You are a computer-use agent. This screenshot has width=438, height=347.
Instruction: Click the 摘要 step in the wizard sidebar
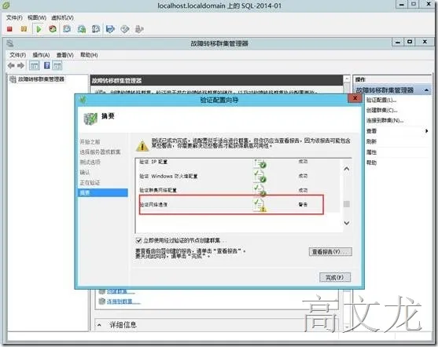point(103,193)
